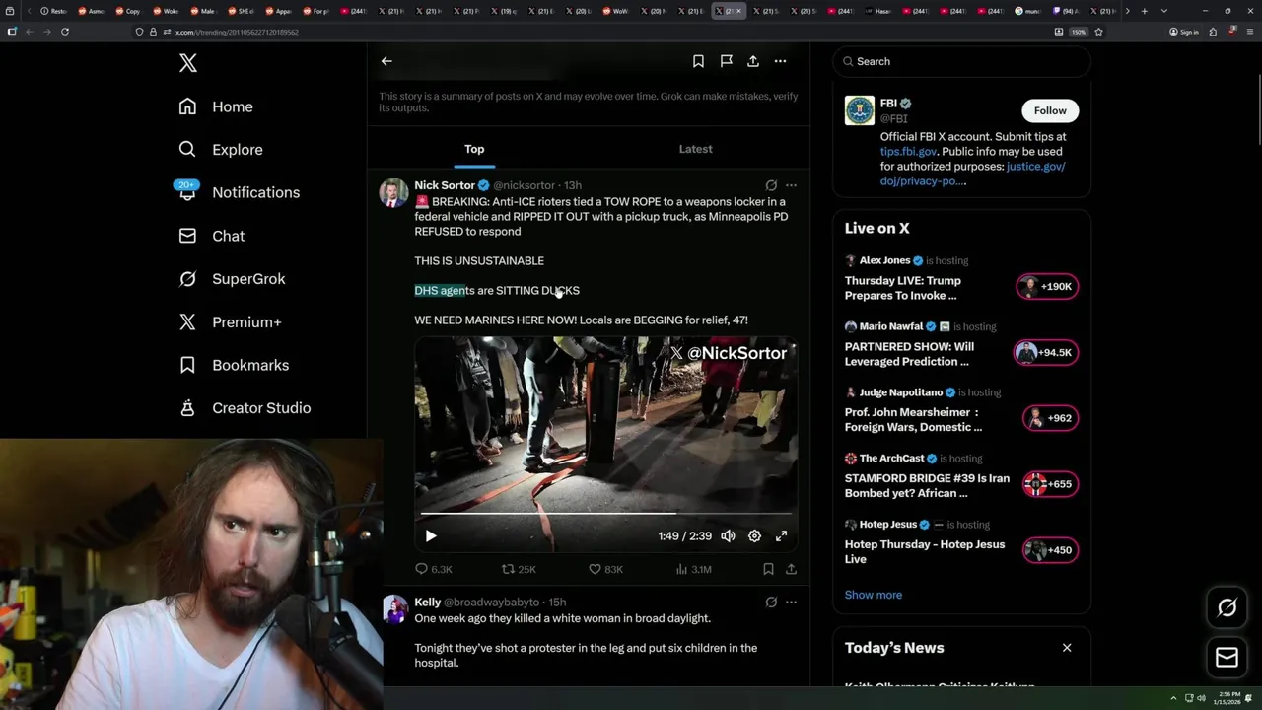Click the browser Sign in button

tap(1184, 32)
